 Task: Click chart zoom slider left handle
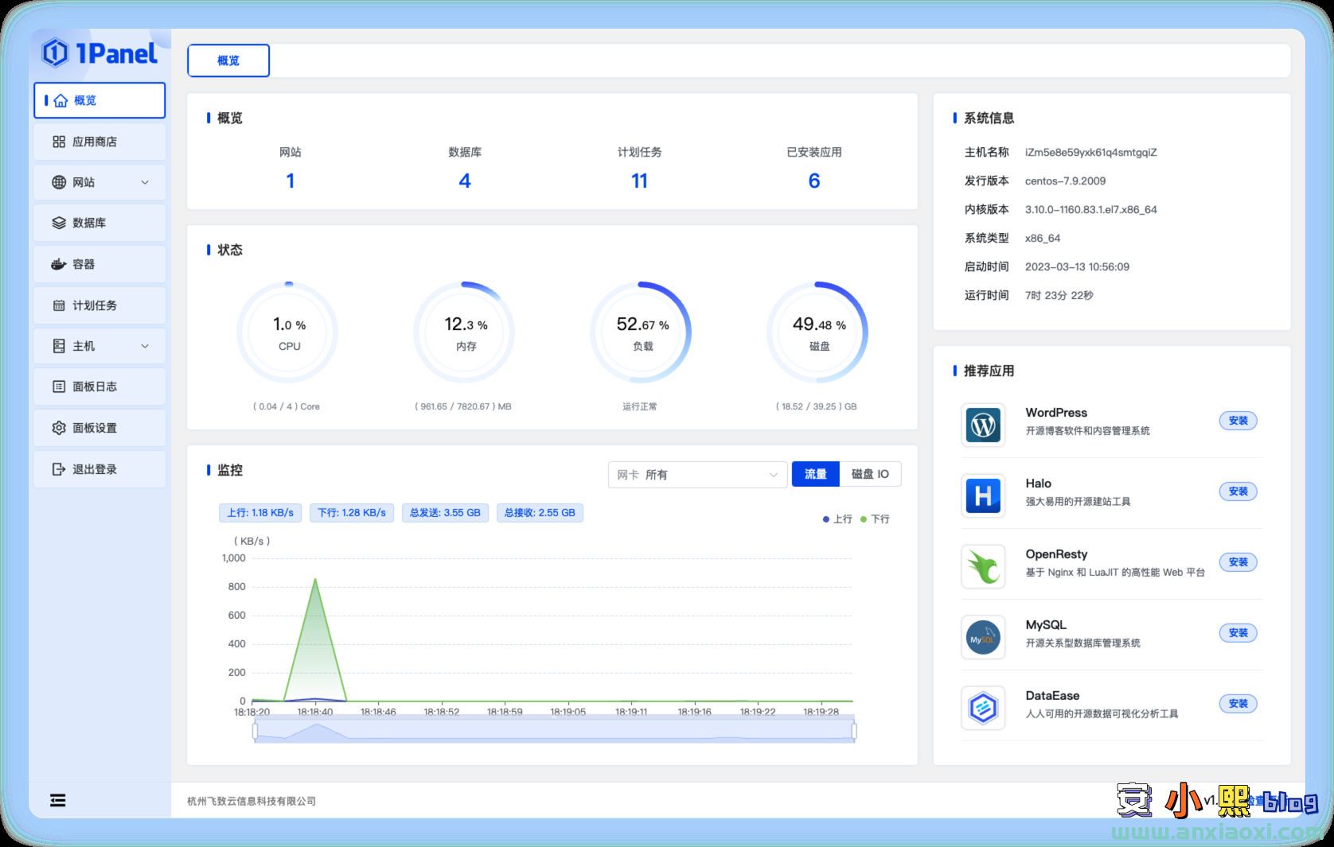pos(255,729)
